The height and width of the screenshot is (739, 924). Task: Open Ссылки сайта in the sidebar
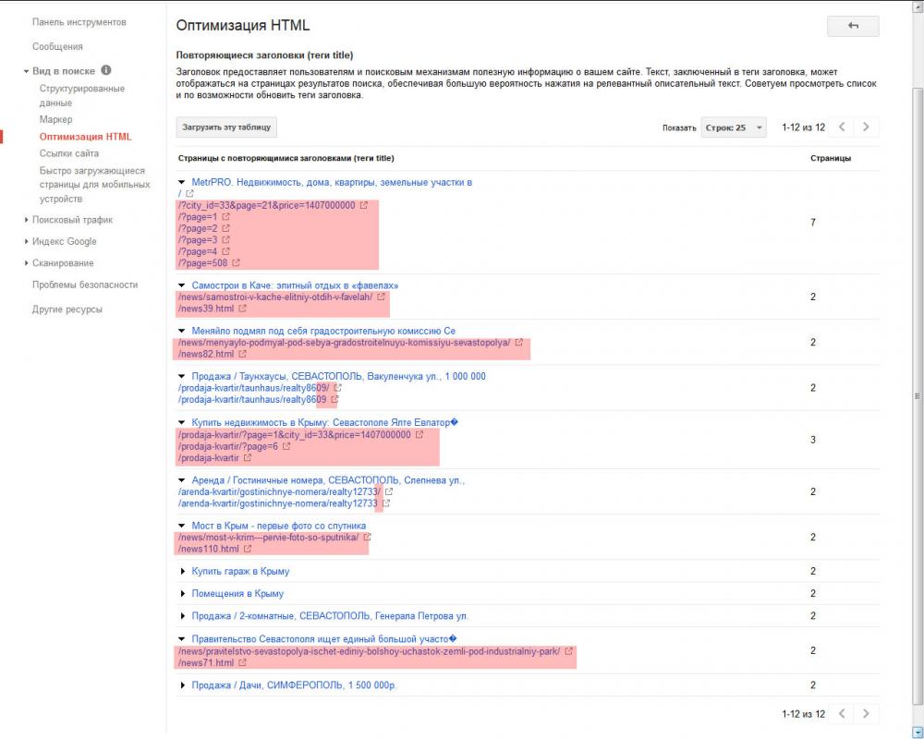click(69, 153)
